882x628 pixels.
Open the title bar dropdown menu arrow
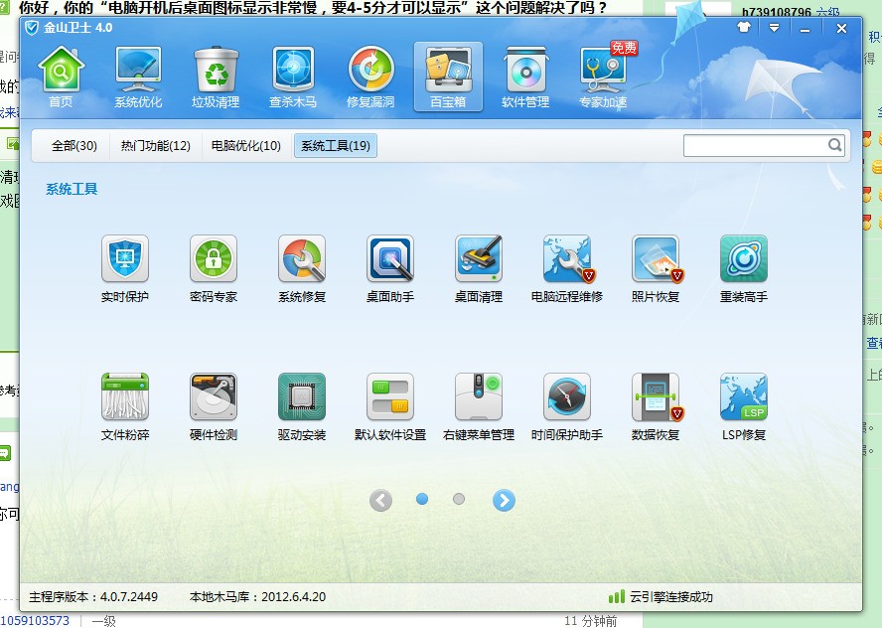pyautogui.click(x=773, y=28)
